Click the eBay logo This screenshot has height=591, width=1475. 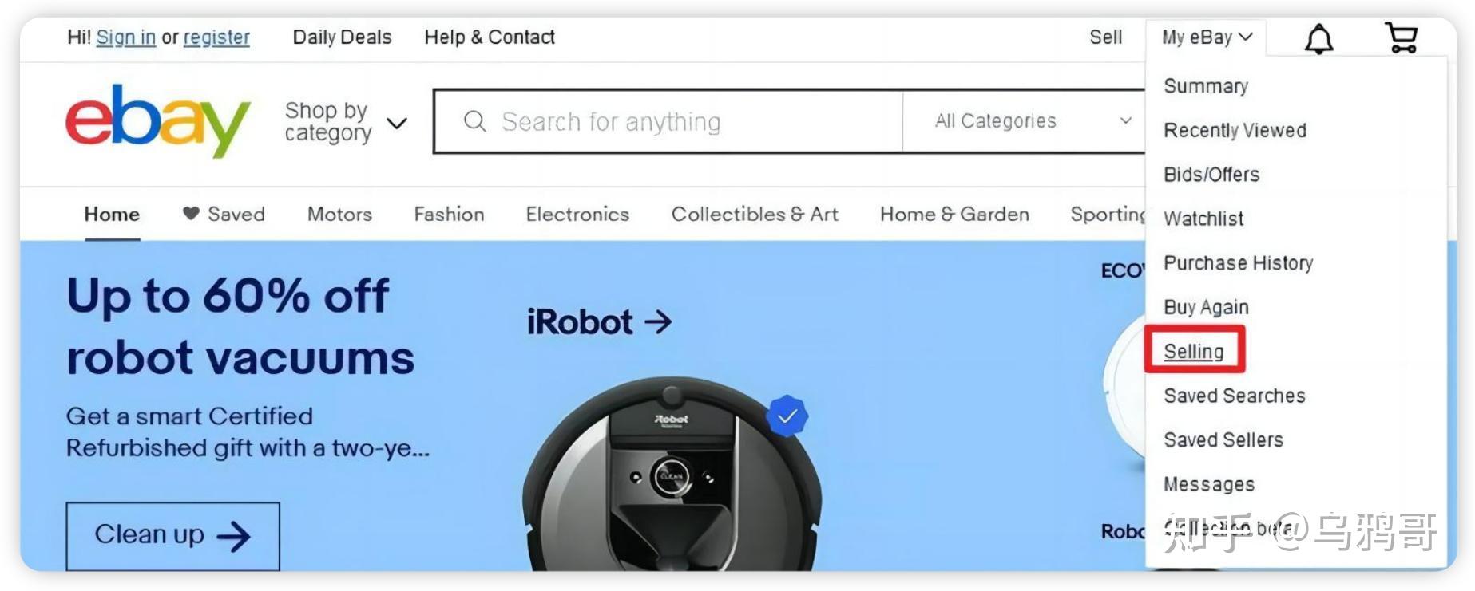(x=158, y=120)
